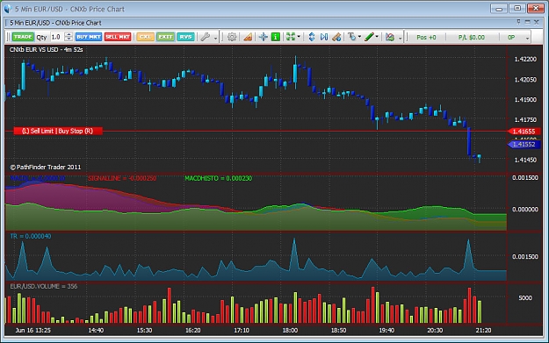Minimize the inner chart panel

(527, 22)
